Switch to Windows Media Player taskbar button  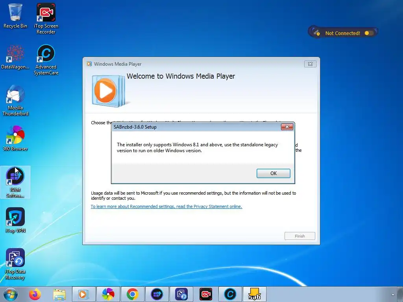pos(83,294)
